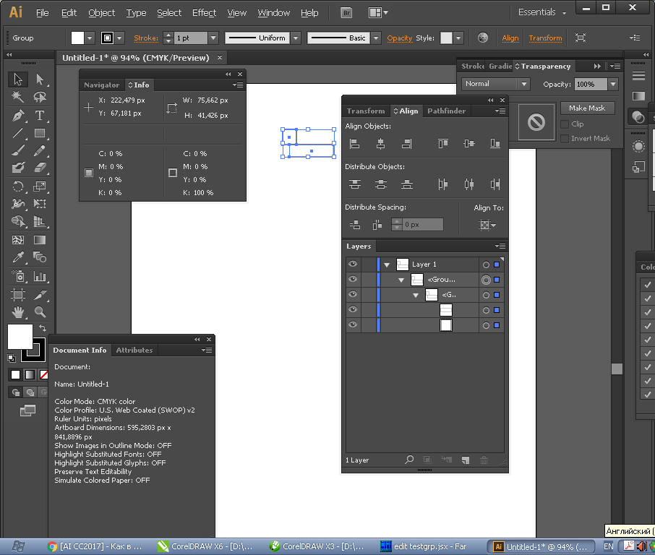The image size is (655, 555).
Task: Select the Type tool
Action: (x=40, y=116)
